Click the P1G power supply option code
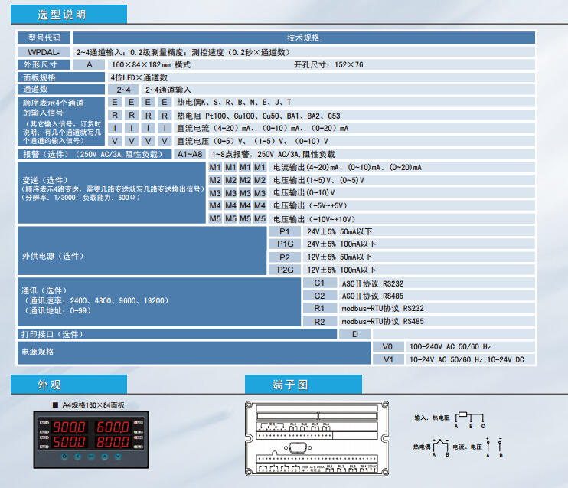568x488 pixels. point(285,244)
